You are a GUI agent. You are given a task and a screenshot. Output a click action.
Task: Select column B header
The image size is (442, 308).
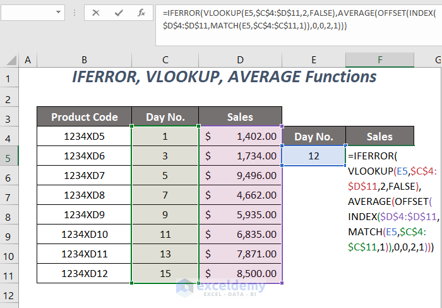pyautogui.click(x=84, y=60)
